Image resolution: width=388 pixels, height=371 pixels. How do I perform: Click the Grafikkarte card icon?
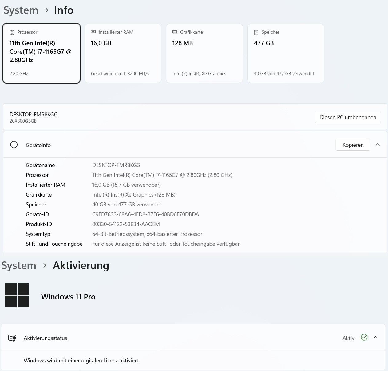coord(175,32)
